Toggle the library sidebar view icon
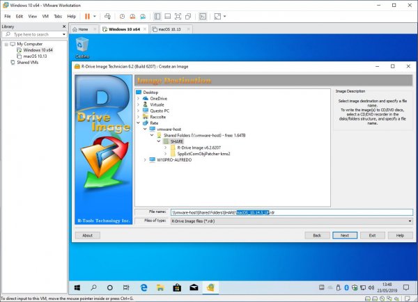 pyautogui.click(x=157, y=16)
